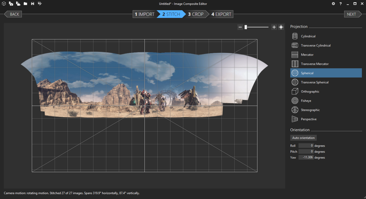This screenshot has height=199, width=366.
Task: Click the Fisheye projection label
Action: 306,101
